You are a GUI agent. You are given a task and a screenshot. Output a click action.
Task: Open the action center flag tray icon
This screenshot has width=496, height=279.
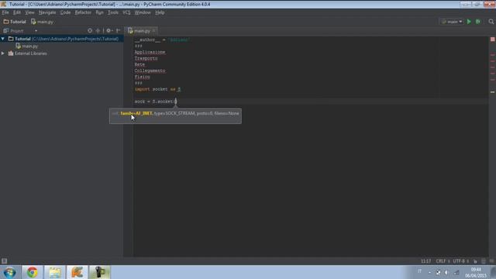(x=438, y=272)
